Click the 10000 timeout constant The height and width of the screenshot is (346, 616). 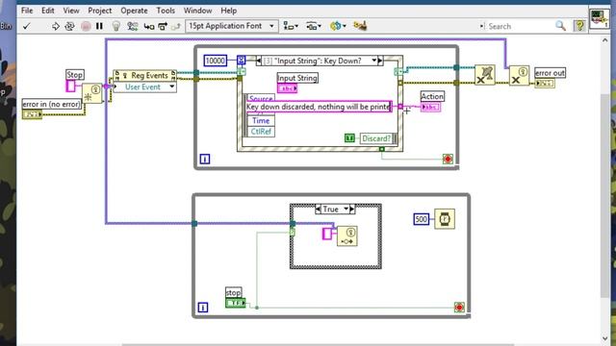tap(216, 61)
